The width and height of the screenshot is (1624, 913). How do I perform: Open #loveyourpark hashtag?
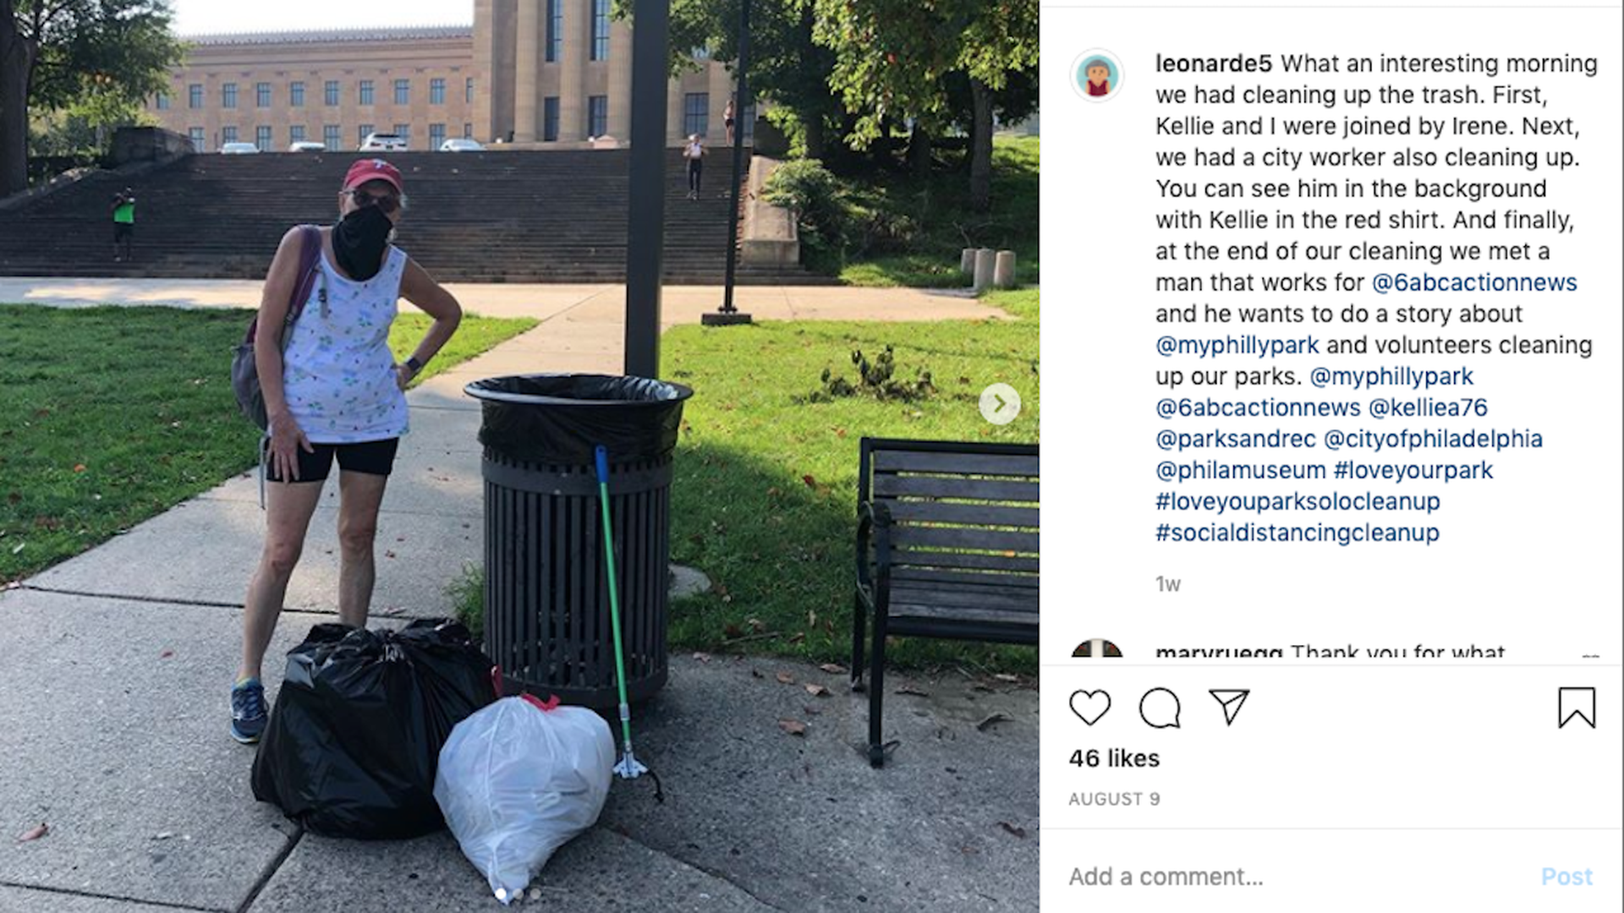click(1413, 470)
